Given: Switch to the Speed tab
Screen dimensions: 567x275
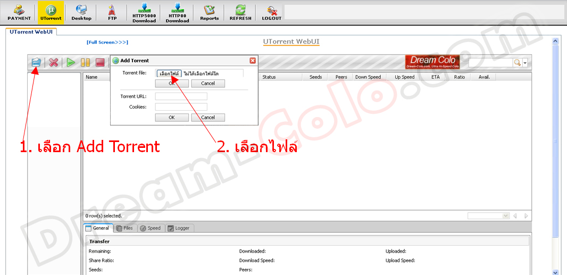Looking at the screenshot, I should 151,228.
